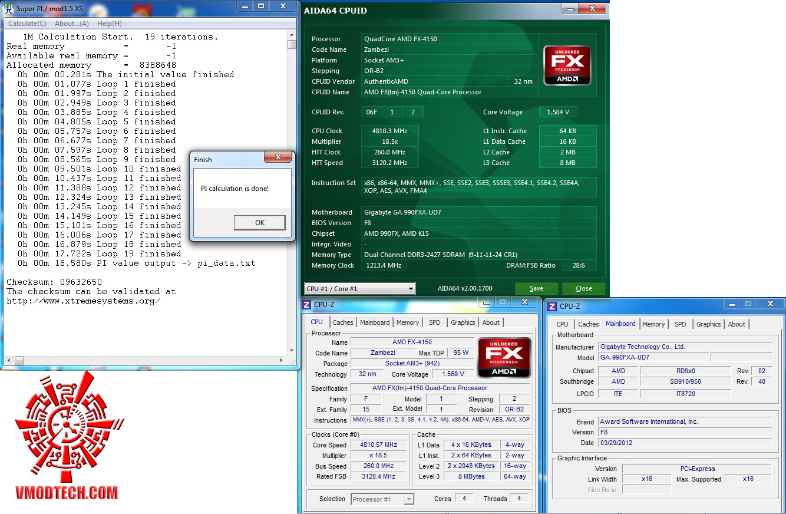Click the BIOS Version F8 field in right CPU-Z
The width and height of the screenshot is (786, 514).
tap(685, 432)
